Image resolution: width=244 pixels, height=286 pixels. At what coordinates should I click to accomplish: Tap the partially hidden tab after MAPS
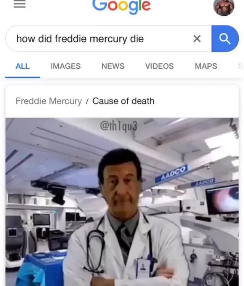[240, 66]
